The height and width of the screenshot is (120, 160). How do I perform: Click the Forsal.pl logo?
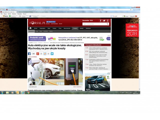37,23
